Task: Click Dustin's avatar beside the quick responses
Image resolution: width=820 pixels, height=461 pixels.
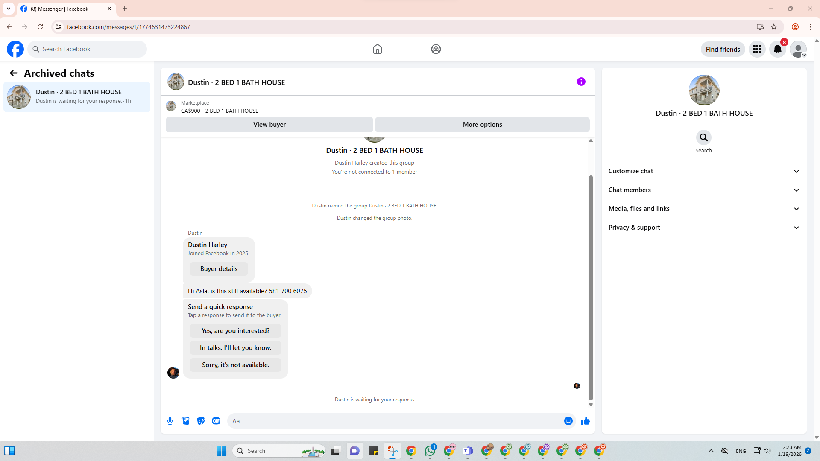Action: 173,373
